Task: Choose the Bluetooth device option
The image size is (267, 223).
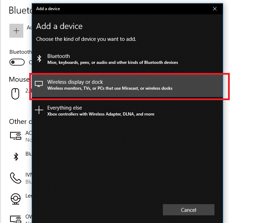Action: [127, 59]
